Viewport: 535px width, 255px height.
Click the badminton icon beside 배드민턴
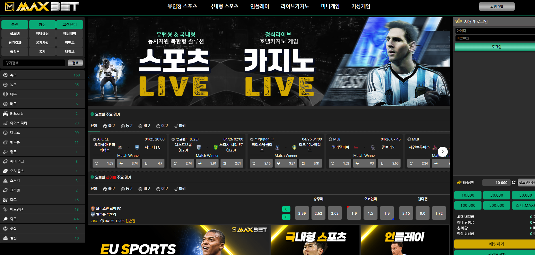(5, 209)
